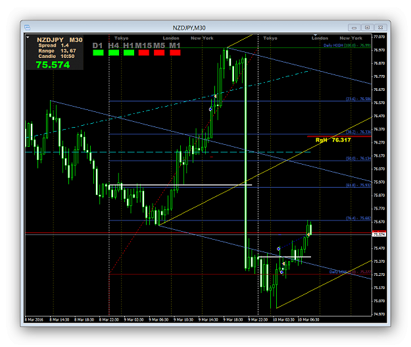Click the 38.2 Fibonacci level label
Screen dimensions: 411x347
[358, 132]
